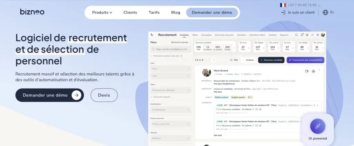Switch to the Campagnes tab
354x146 pixels.
(206, 35)
